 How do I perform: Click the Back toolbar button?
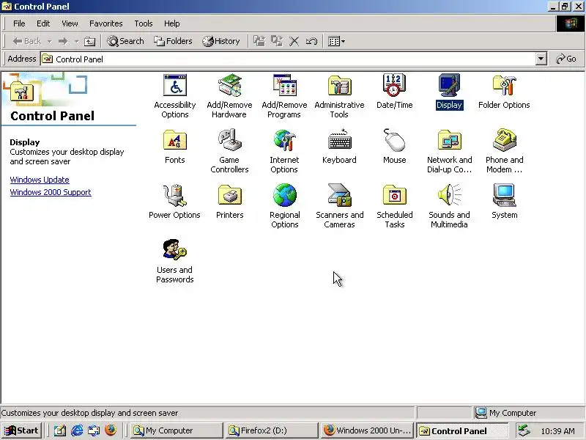(26, 41)
